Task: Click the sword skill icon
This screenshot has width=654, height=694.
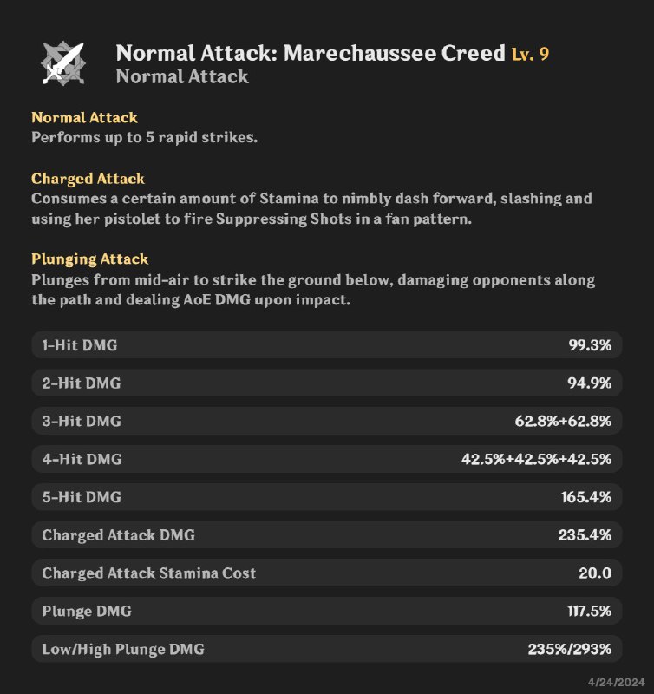Action: 65,62
